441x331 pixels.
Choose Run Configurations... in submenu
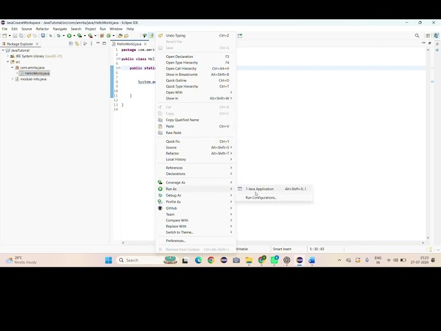tap(274, 198)
